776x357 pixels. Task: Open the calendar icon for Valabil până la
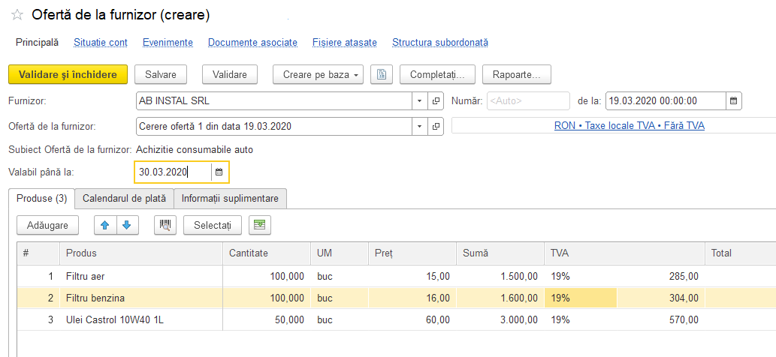pyautogui.click(x=219, y=172)
